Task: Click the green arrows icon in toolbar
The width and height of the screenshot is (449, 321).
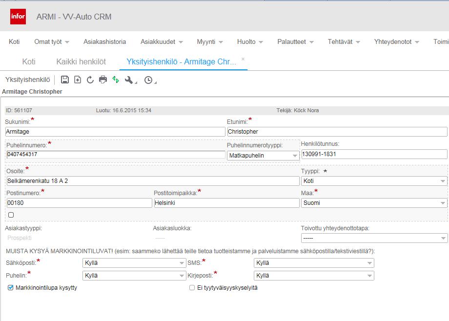Action: point(116,80)
